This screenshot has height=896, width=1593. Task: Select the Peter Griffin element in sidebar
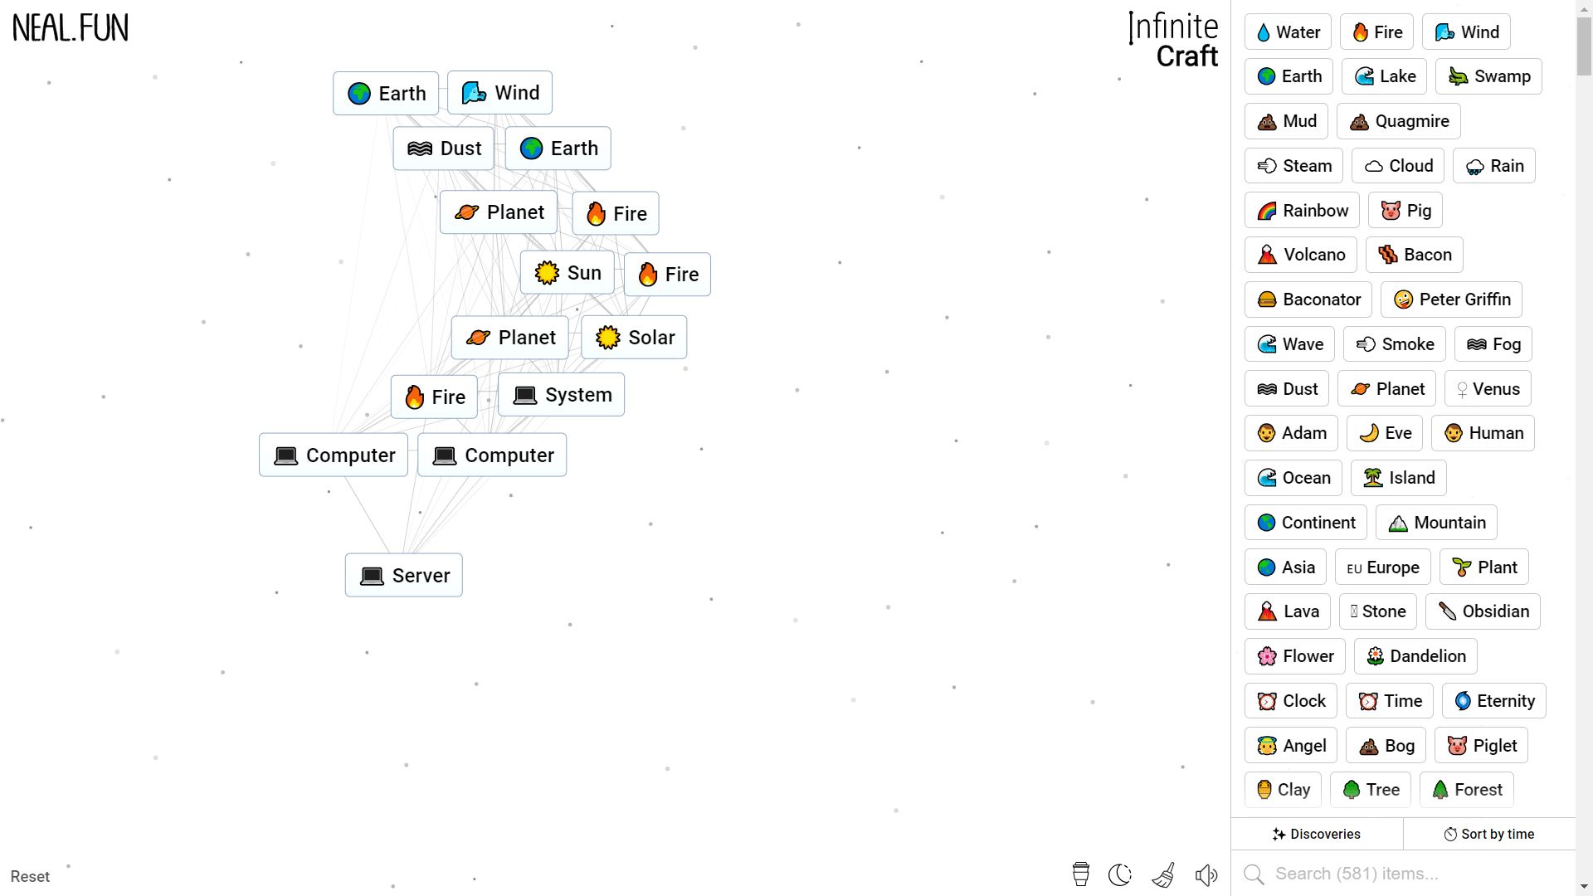tap(1452, 299)
